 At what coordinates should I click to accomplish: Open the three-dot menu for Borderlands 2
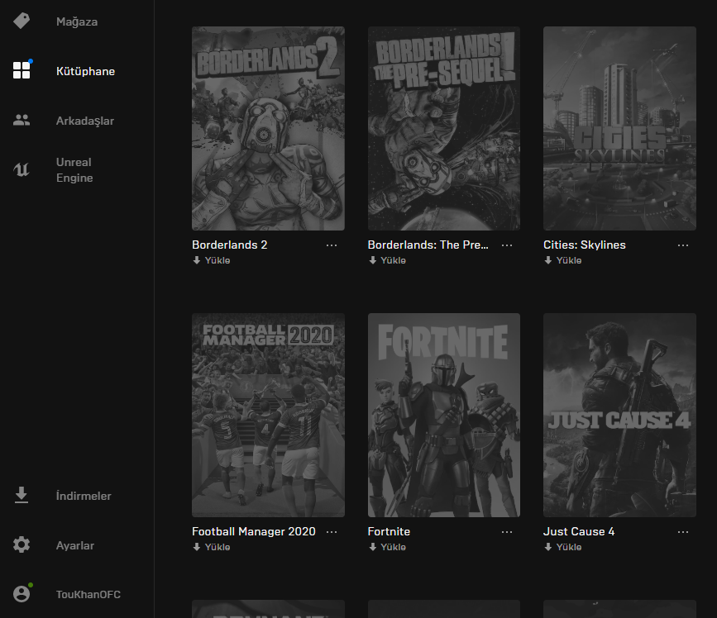(x=332, y=245)
